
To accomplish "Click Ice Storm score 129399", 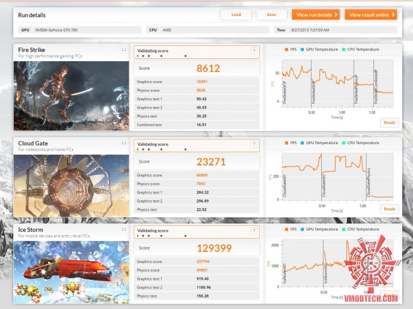I will pos(214,248).
